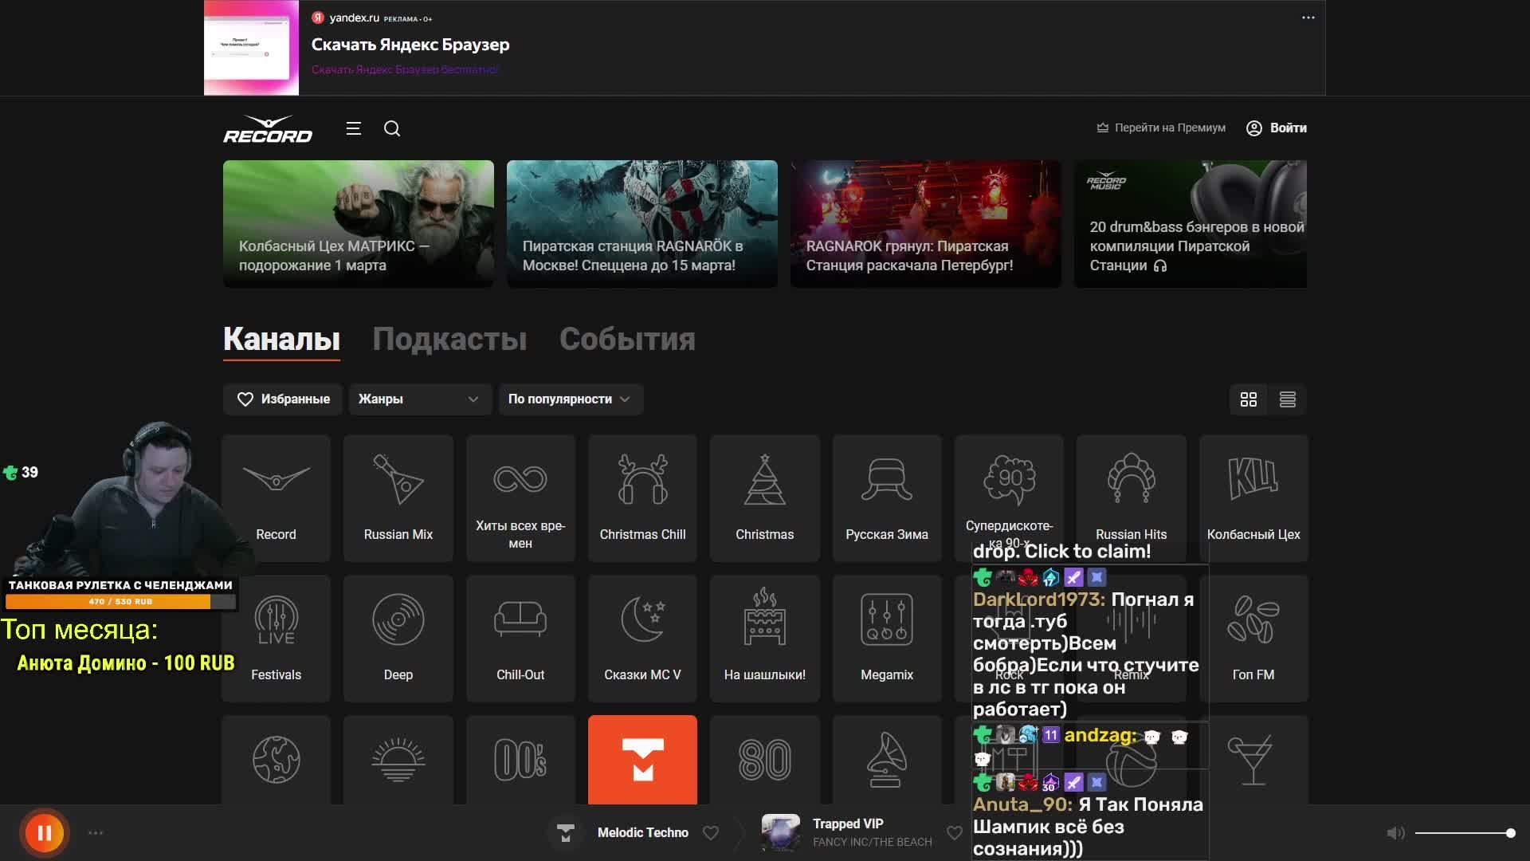Like the Melodic Techno station heart
The width and height of the screenshot is (1530, 861).
(711, 833)
